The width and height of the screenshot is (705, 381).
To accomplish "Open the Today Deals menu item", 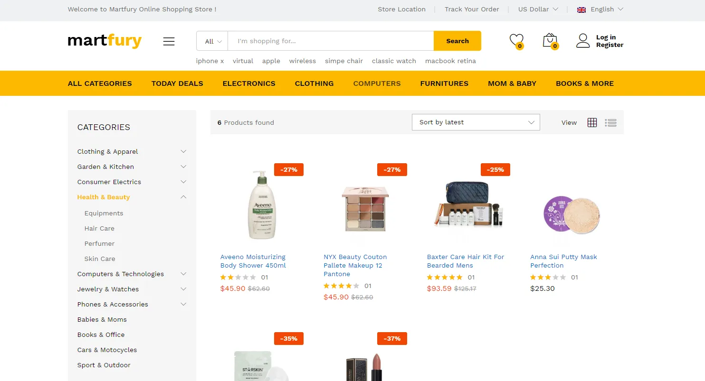I will pyautogui.click(x=177, y=84).
